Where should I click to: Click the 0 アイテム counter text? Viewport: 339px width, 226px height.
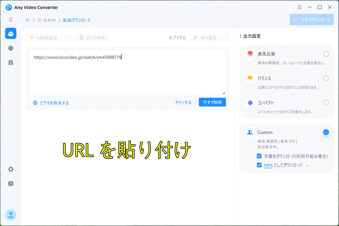coord(177,38)
